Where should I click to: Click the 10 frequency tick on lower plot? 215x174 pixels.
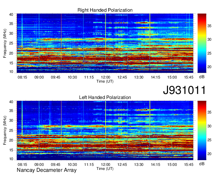pos(11,159)
